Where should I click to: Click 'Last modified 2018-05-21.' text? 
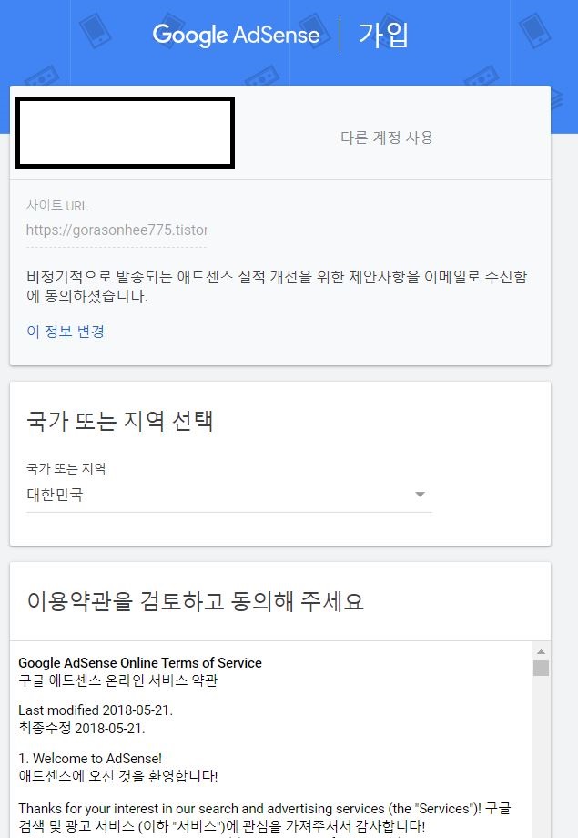(x=96, y=710)
